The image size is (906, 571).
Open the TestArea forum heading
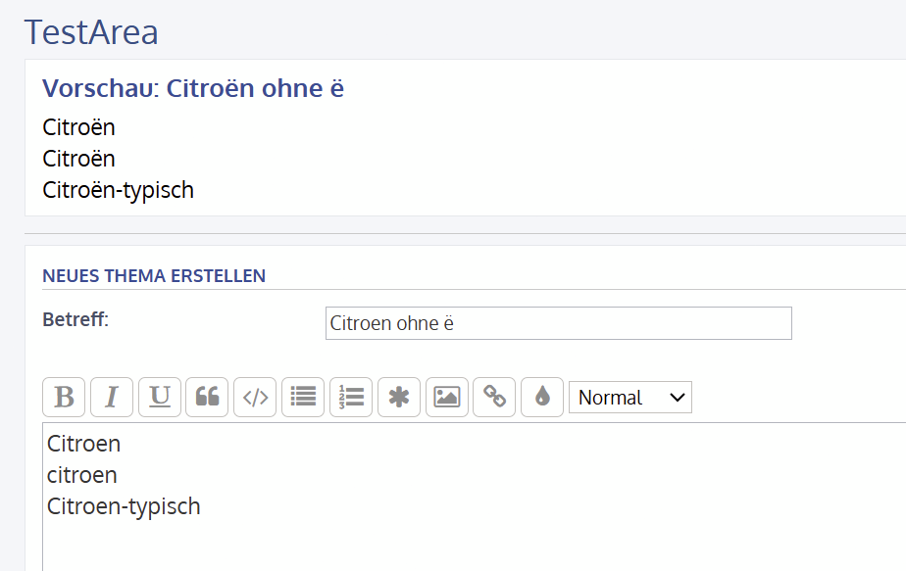[91, 32]
